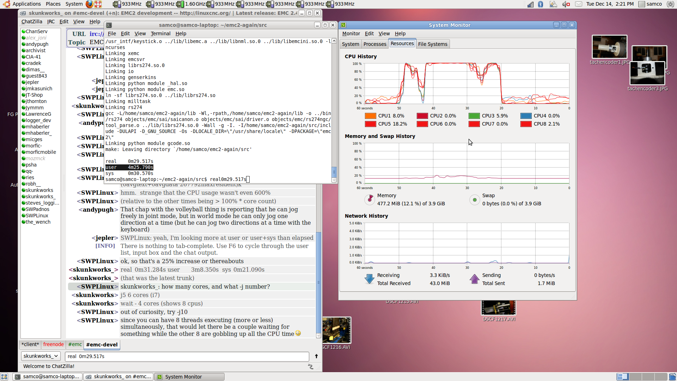Click the lifebuoy help icon in top panel
This screenshot has width=677, height=381.
click(x=98, y=4)
